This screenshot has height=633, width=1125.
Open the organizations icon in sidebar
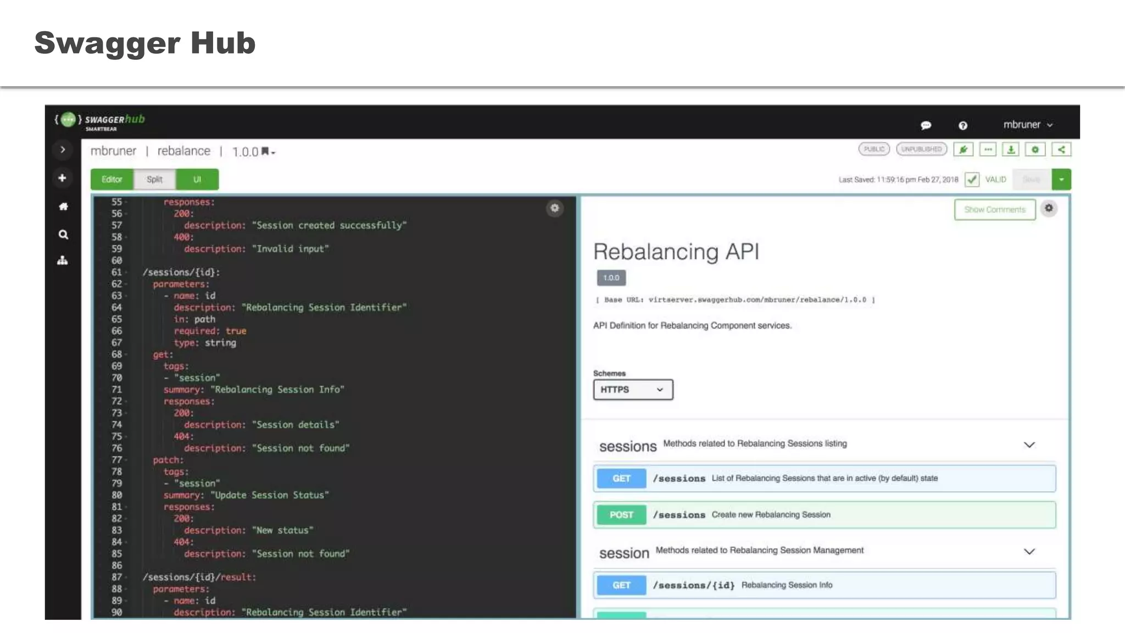63,260
